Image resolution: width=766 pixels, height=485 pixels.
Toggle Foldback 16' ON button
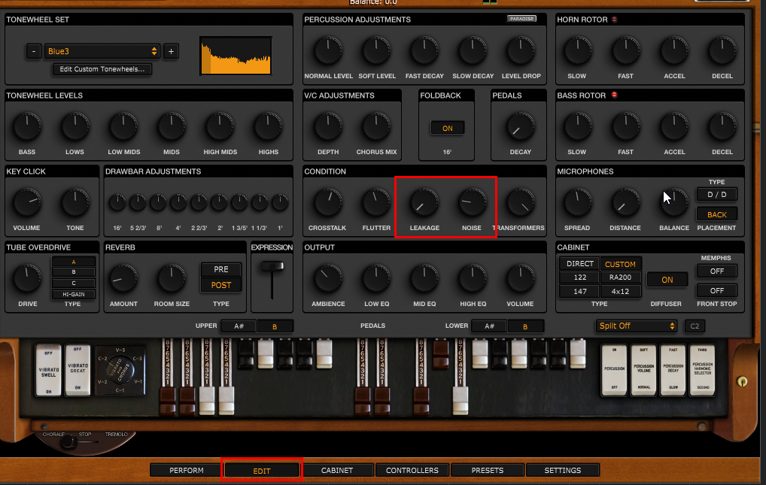pyautogui.click(x=448, y=128)
